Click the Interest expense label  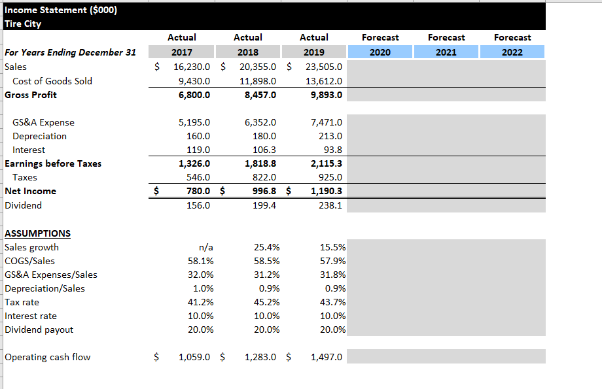(29, 150)
